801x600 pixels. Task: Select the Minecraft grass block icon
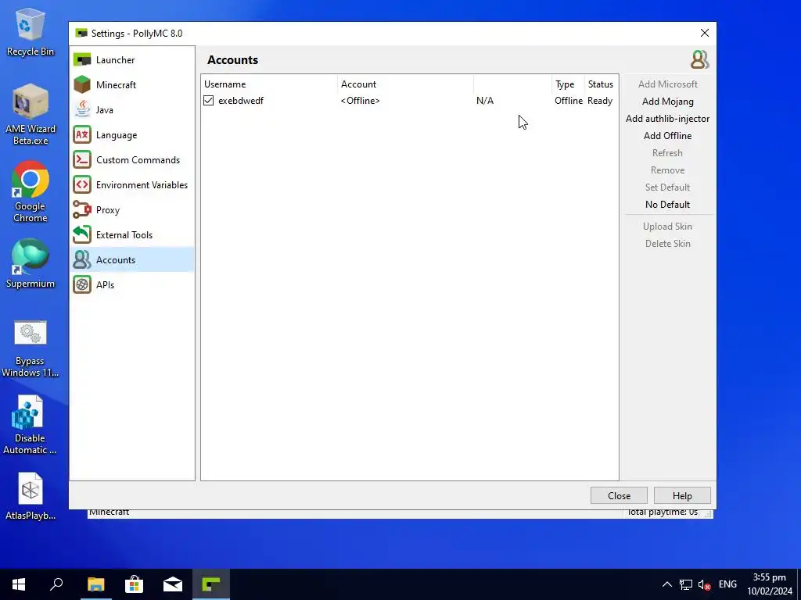81,84
